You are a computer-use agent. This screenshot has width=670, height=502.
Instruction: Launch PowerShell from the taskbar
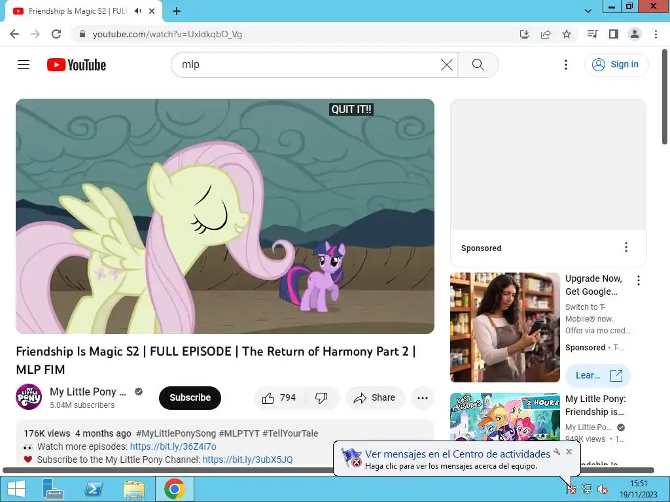(94, 489)
